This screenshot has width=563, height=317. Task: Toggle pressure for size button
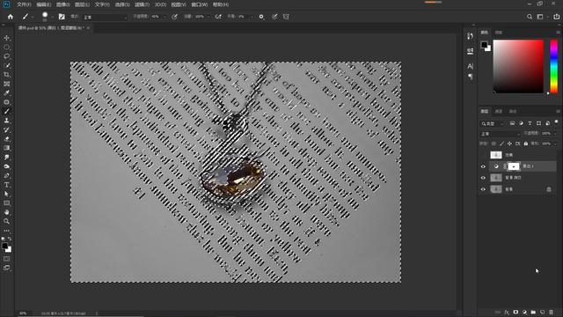[x=274, y=17]
